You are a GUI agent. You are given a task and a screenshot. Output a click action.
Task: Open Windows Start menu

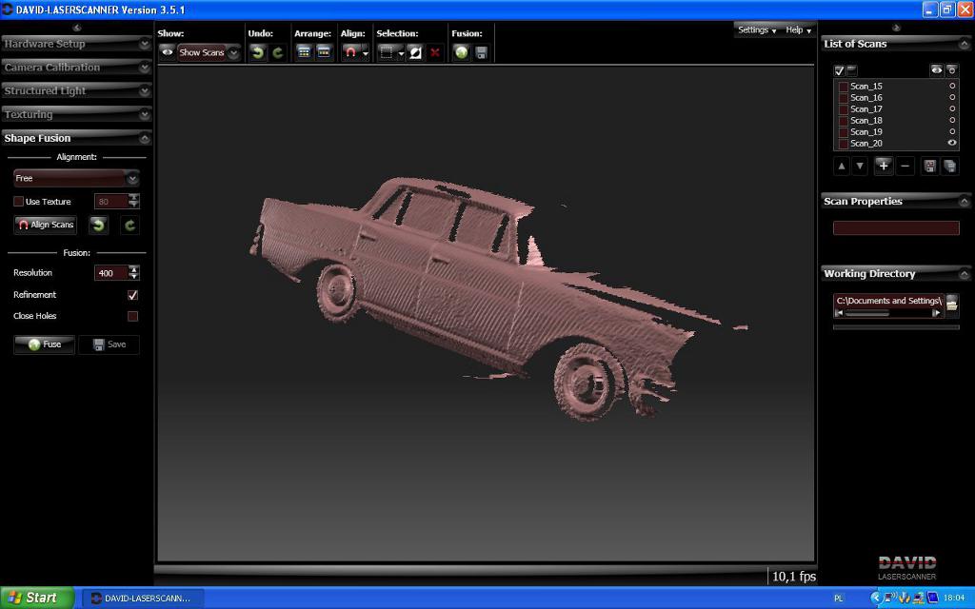(36, 598)
